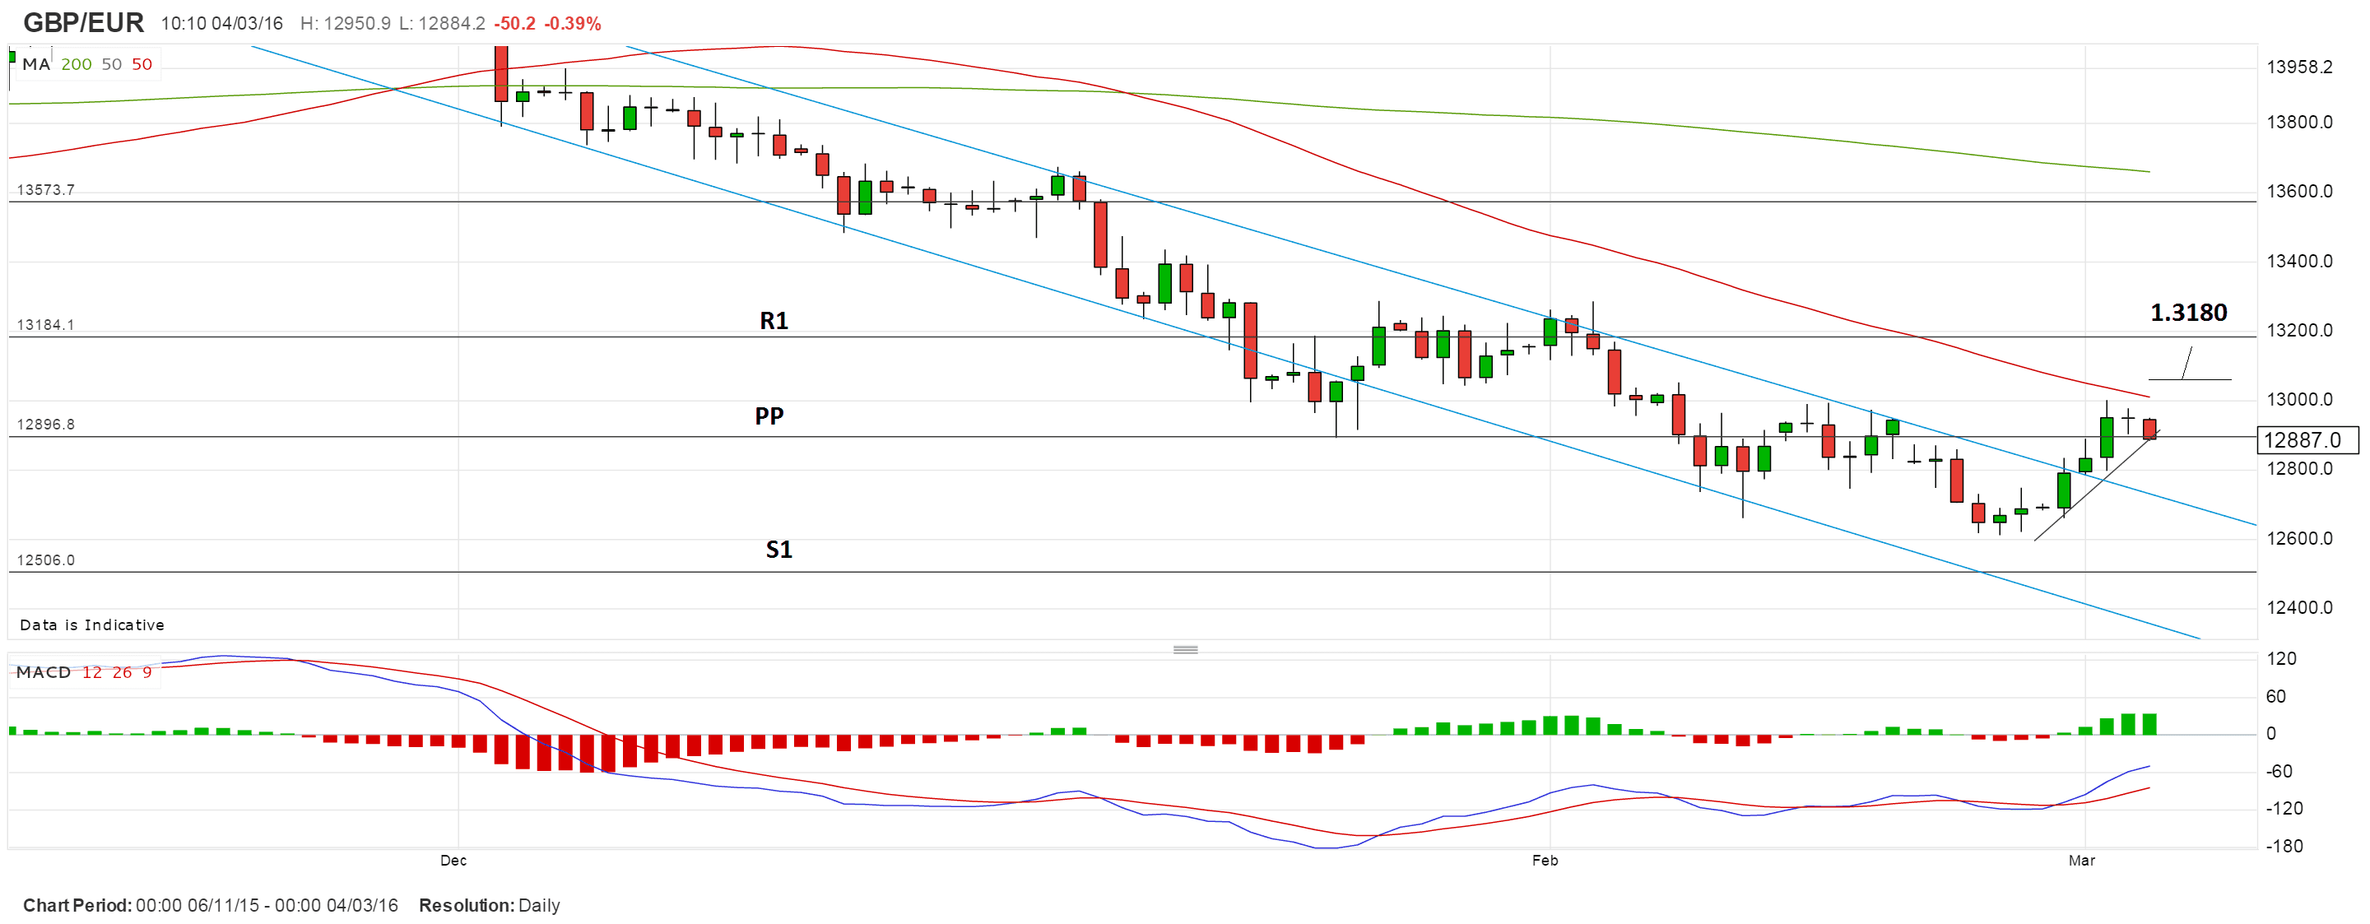Viewport: 2370px width, 924px height.
Task: Click the MACD 26 period parameter
Action: (123, 673)
